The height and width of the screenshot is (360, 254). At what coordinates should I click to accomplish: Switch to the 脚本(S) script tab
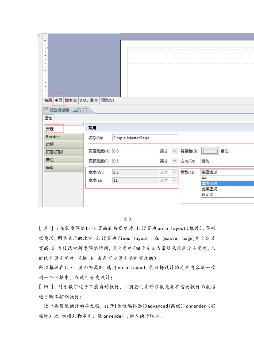(x=71, y=100)
